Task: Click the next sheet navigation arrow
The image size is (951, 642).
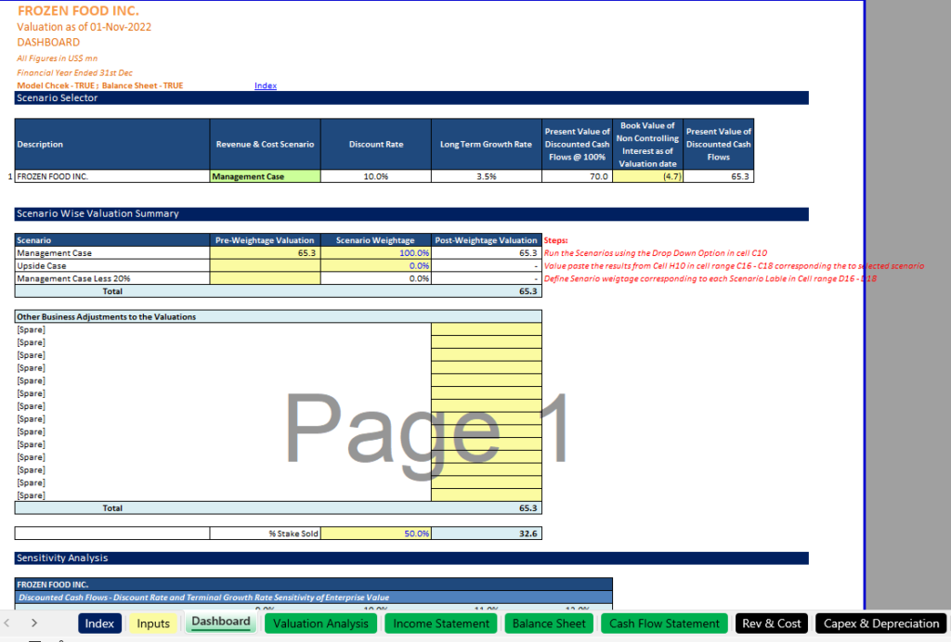Action: coord(34,623)
